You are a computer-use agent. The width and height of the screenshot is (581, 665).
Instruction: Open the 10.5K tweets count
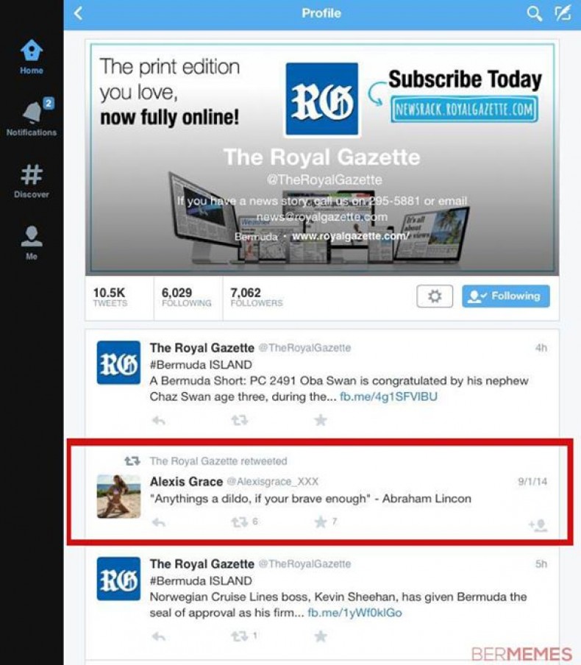coord(110,297)
